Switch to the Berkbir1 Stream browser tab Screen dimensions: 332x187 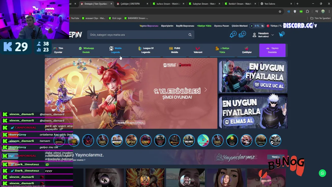(240, 4)
